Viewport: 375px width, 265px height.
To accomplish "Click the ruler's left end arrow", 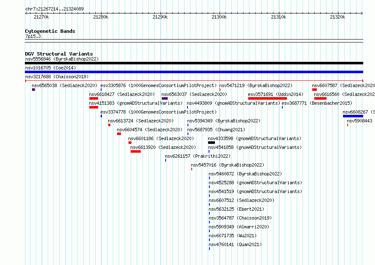I will coord(26,13).
